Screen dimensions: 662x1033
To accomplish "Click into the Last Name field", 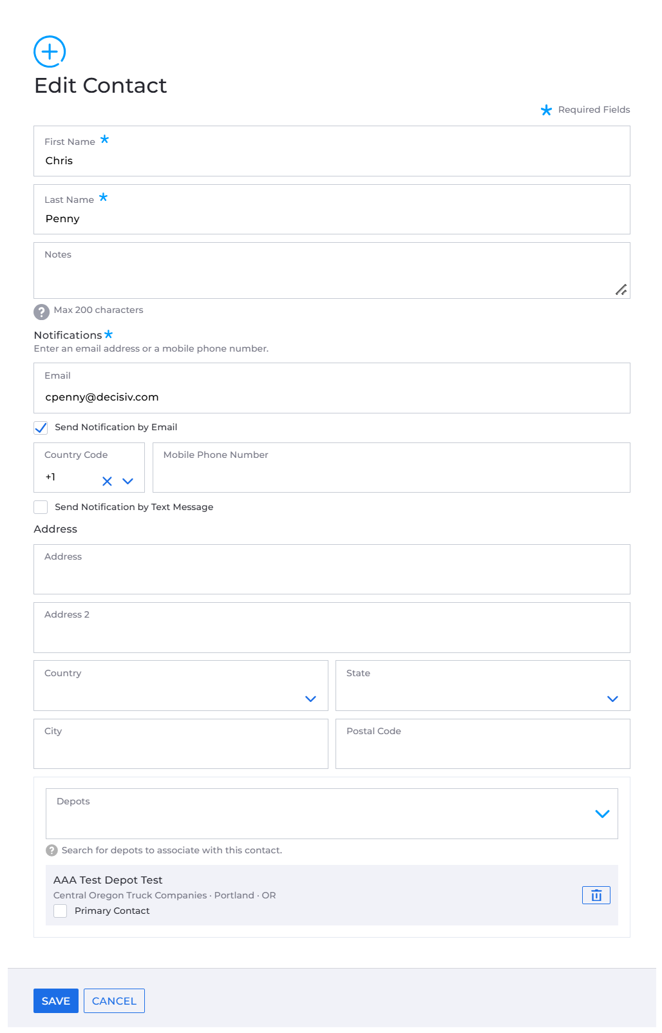I will point(332,209).
